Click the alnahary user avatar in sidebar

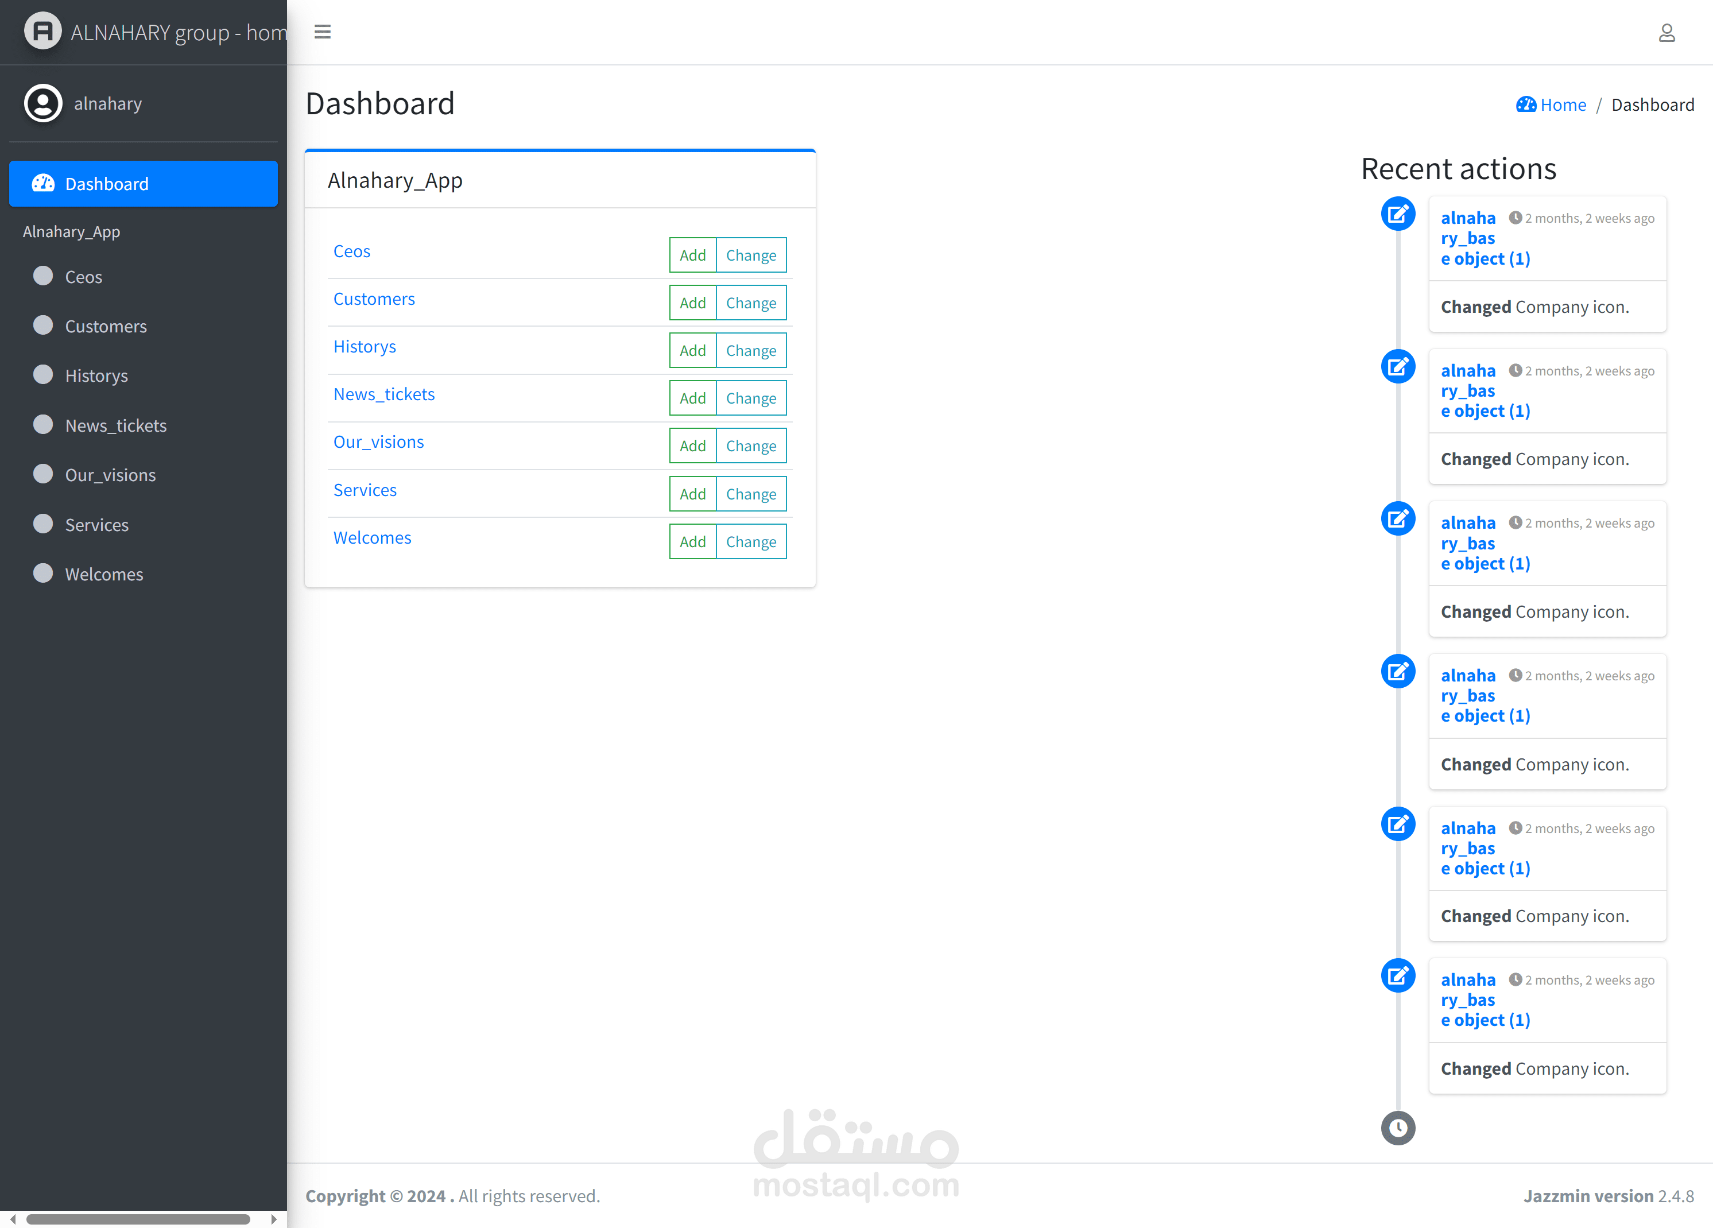coord(43,103)
